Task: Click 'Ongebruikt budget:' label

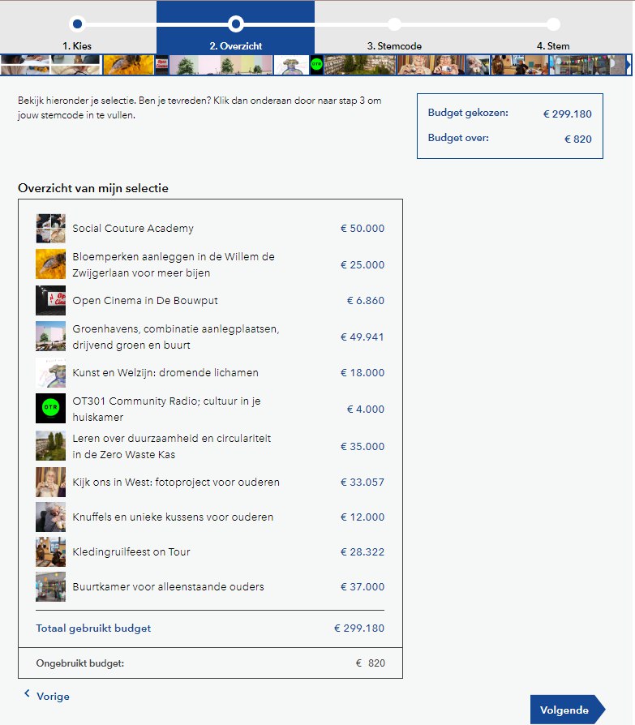Action: (x=80, y=663)
